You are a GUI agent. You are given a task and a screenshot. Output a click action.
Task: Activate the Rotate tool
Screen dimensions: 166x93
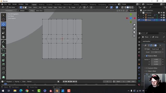3,29
